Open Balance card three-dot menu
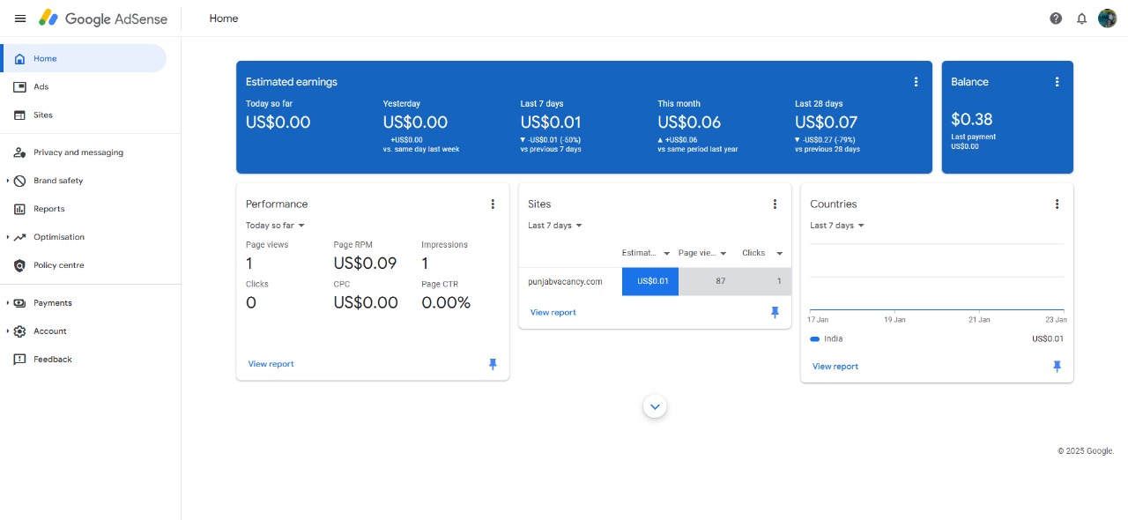This screenshot has height=520, width=1128. (1057, 82)
